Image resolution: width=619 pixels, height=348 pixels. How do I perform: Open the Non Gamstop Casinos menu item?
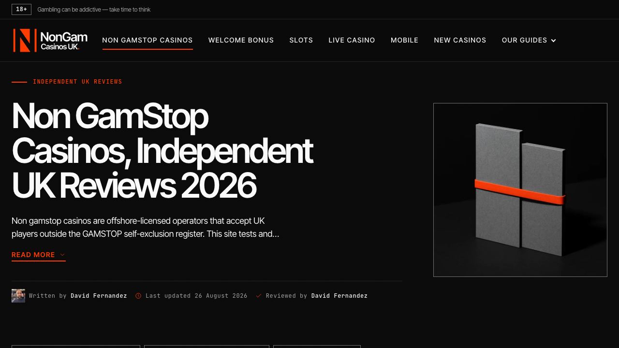[147, 40]
